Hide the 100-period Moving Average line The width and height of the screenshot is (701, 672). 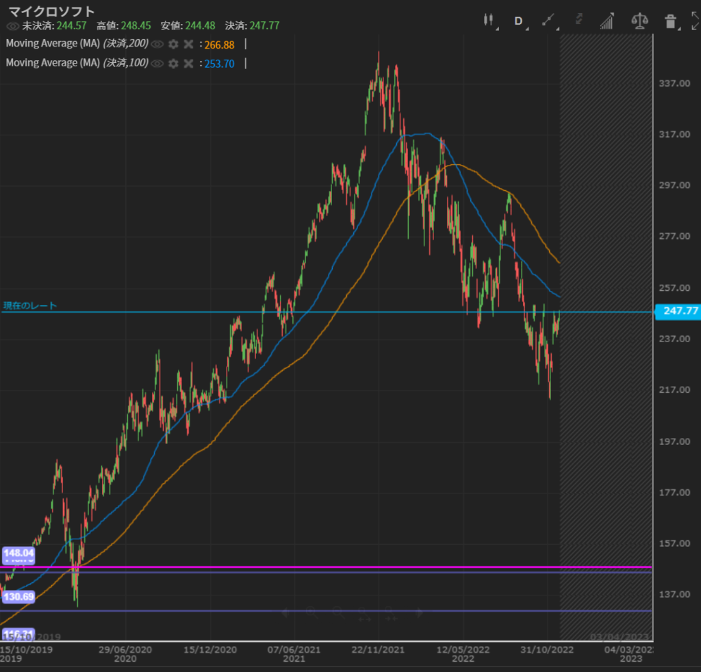pos(157,63)
